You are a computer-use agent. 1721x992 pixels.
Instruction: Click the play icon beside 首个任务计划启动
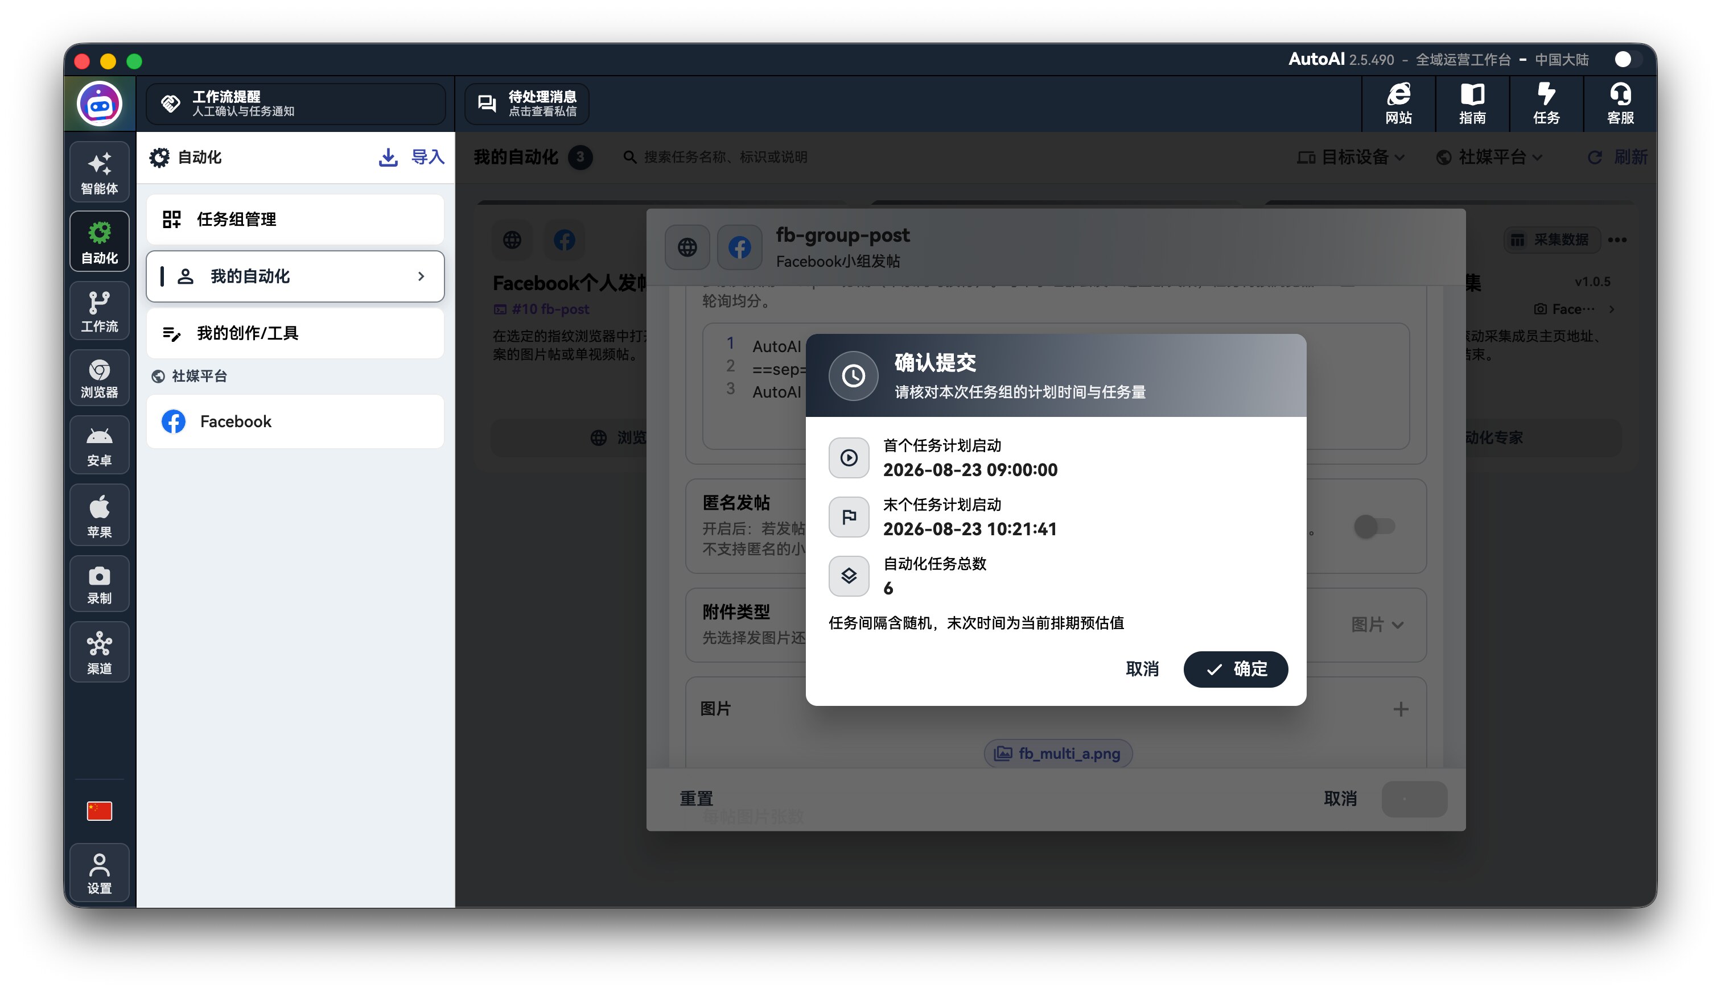tap(849, 458)
